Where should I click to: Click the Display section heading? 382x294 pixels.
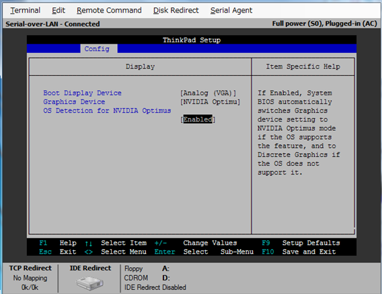tap(140, 66)
